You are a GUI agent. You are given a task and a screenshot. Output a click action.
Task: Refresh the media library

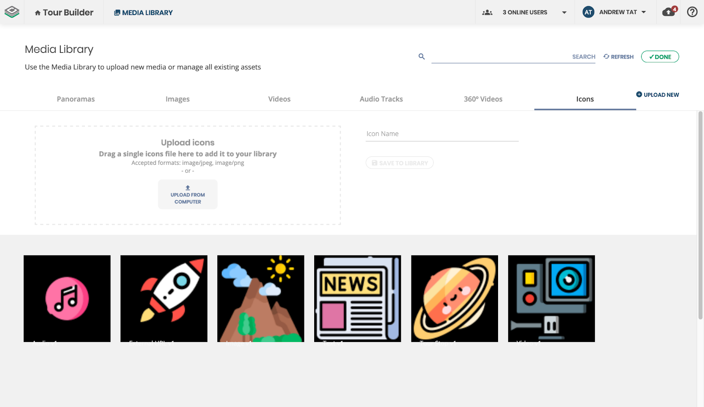pyautogui.click(x=618, y=57)
